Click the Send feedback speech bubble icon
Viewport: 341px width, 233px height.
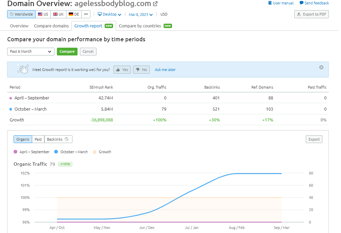(x=301, y=3)
